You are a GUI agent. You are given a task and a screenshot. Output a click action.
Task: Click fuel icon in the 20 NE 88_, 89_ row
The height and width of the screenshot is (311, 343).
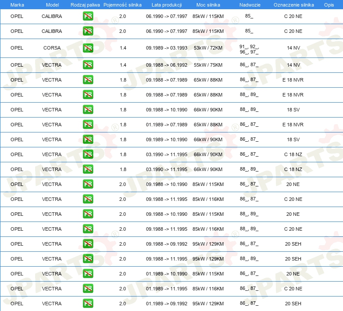click(88, 214)
